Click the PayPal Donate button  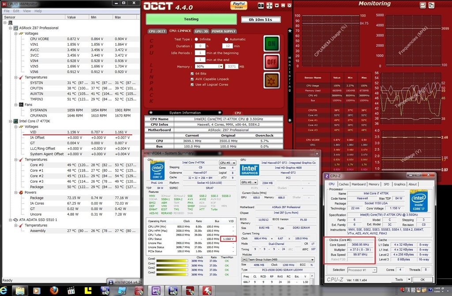(x=239, y=5)
